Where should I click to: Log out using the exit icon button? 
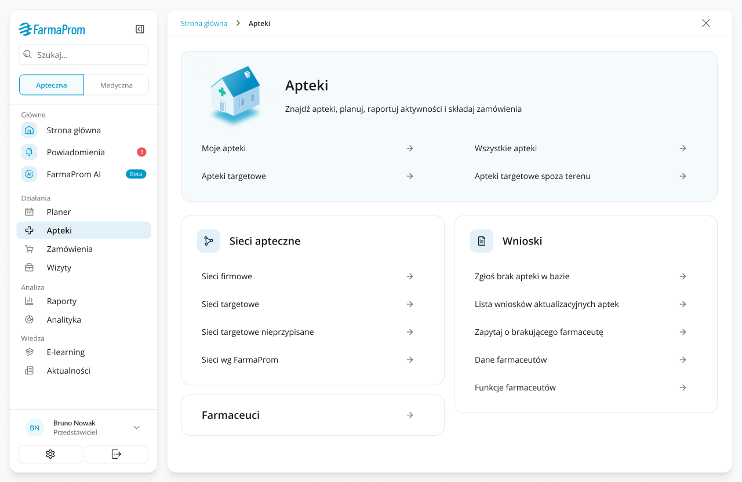(117, 454)
